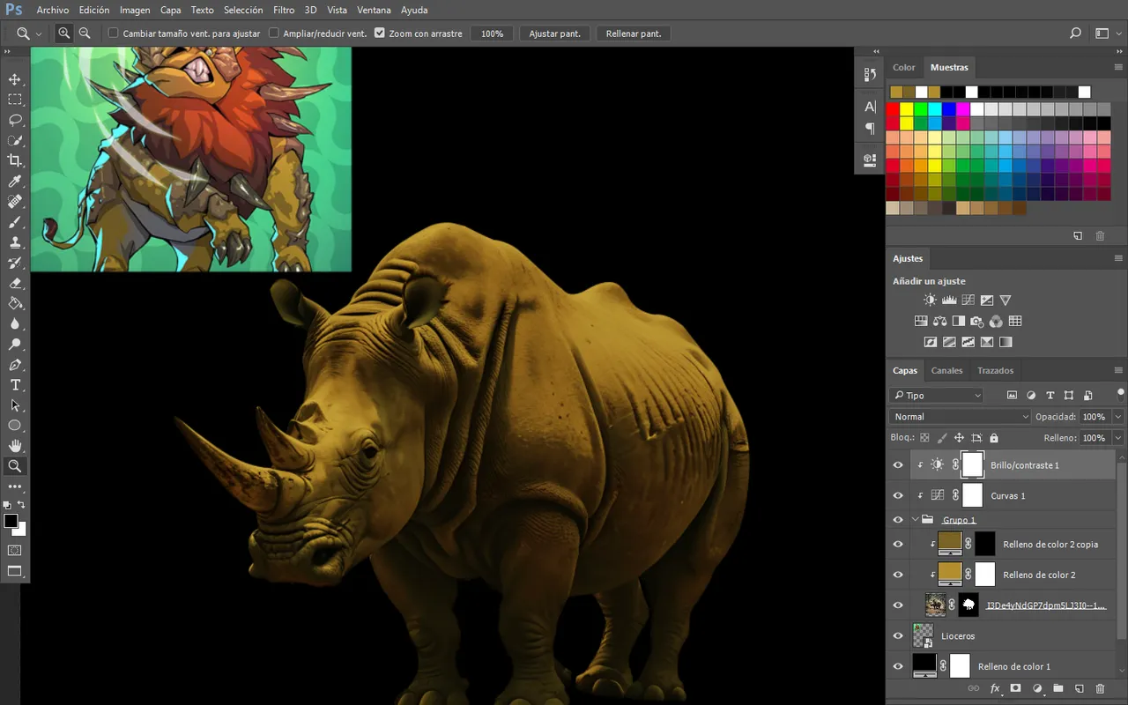
Task: Pick the pure red swatch in Muestras
Action: 893,109
